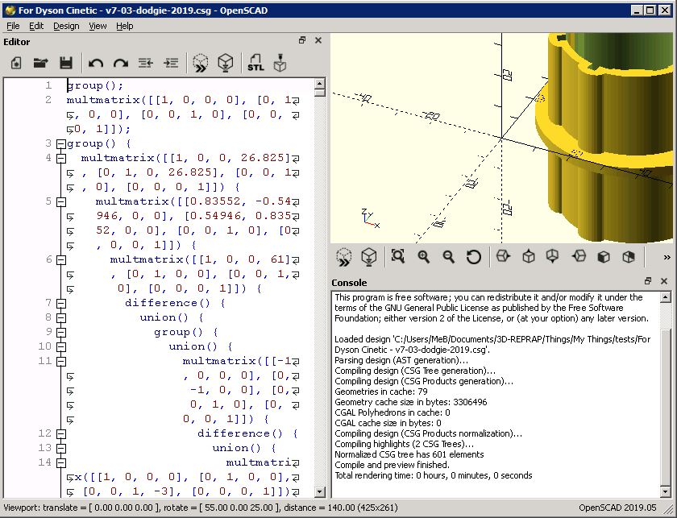Show more viewport toolbar items chevron
Viewport: 677px width, 518px height.
(667, 258)
